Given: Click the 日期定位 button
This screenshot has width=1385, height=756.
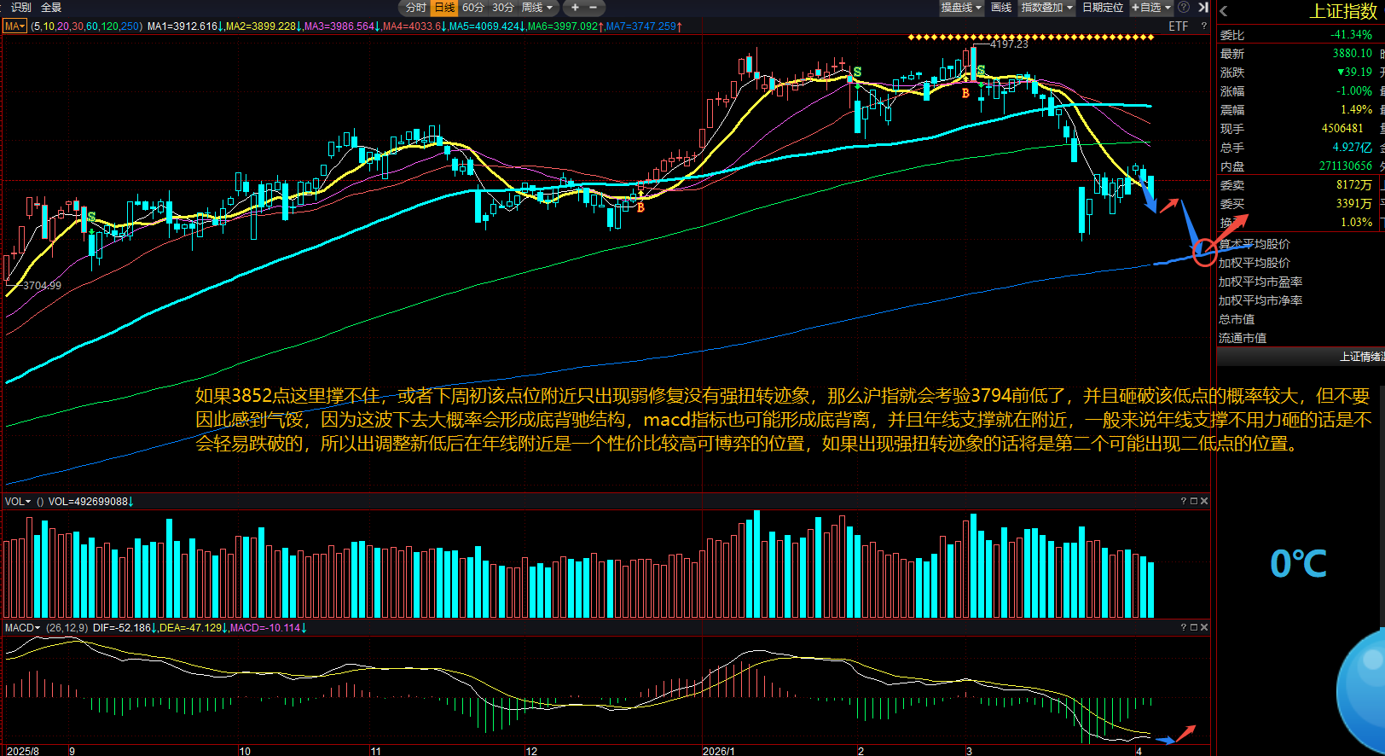Looking at the screenshot, I should (1103, 8).
